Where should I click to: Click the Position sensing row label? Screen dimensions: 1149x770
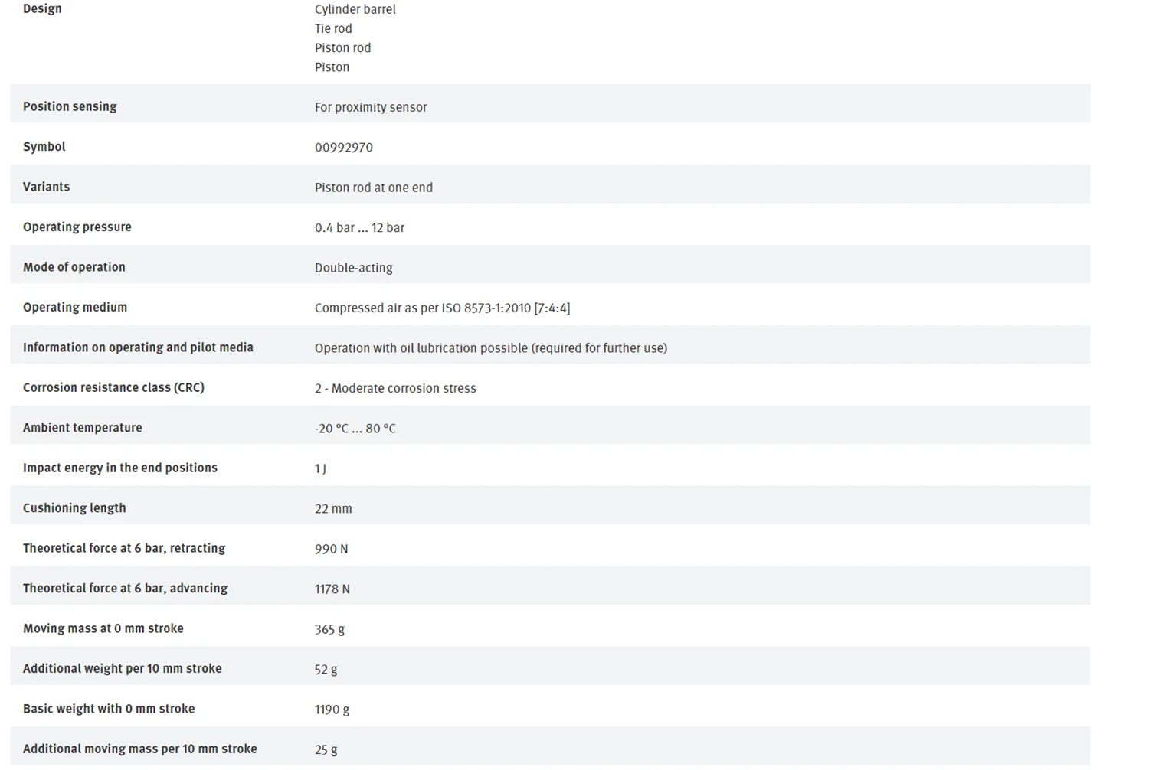click(x=70, y=106)
